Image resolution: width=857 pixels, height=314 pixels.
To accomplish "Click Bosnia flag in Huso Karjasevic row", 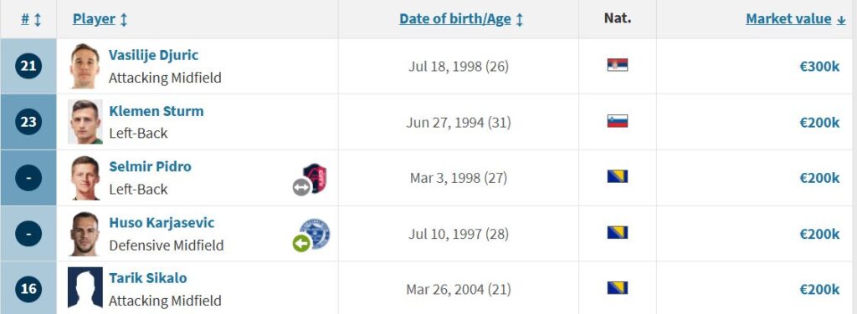I will click(617, 232).
